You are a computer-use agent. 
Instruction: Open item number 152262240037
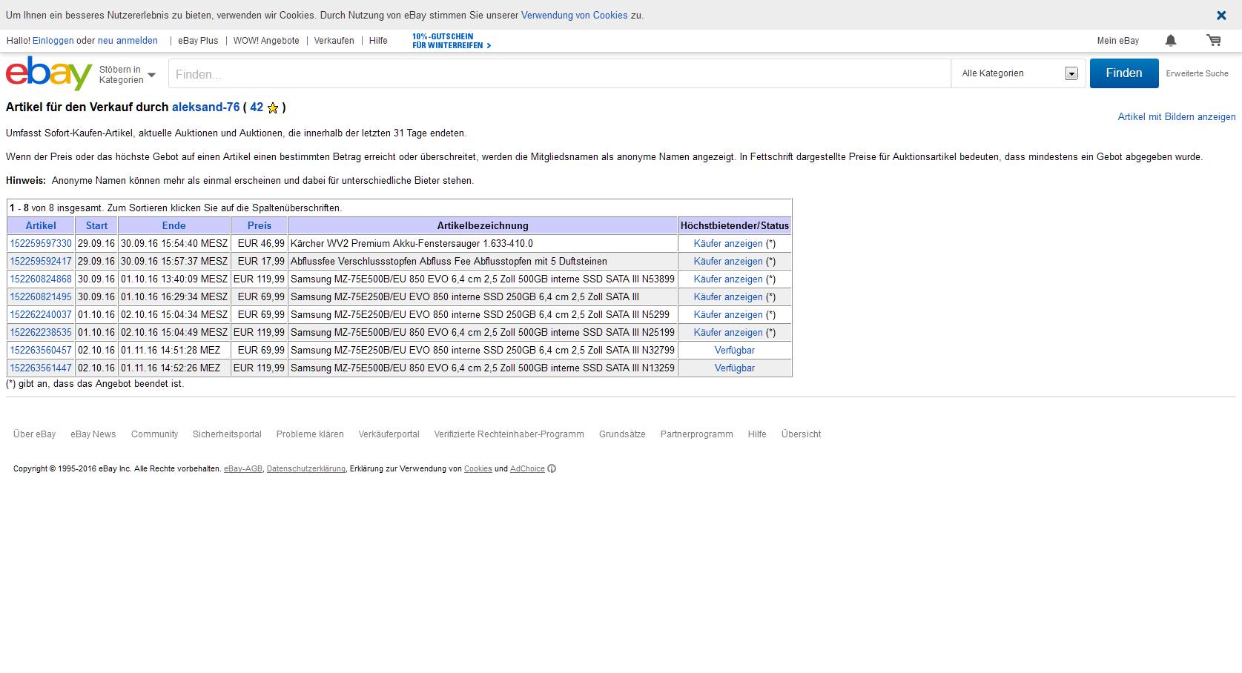point(41,314)
